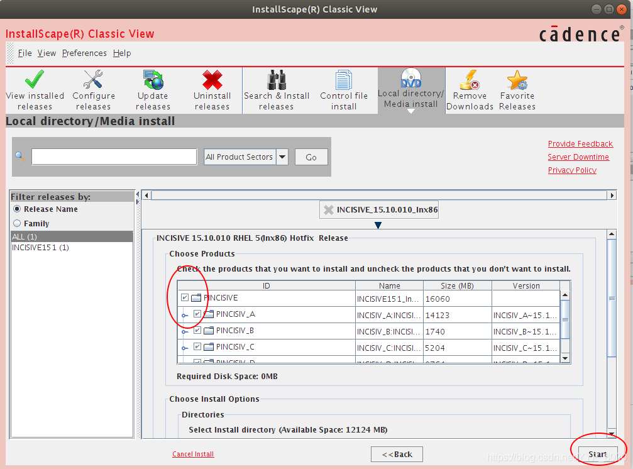This screenshot has height=469, width=633.
Task: Click the horizontal scrollbar track above release tab
Action: pyautogui.click(x=379, y=196)
